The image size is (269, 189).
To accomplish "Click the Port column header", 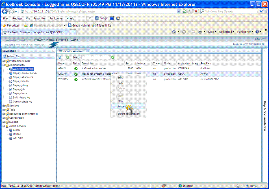I will [128, 63].
